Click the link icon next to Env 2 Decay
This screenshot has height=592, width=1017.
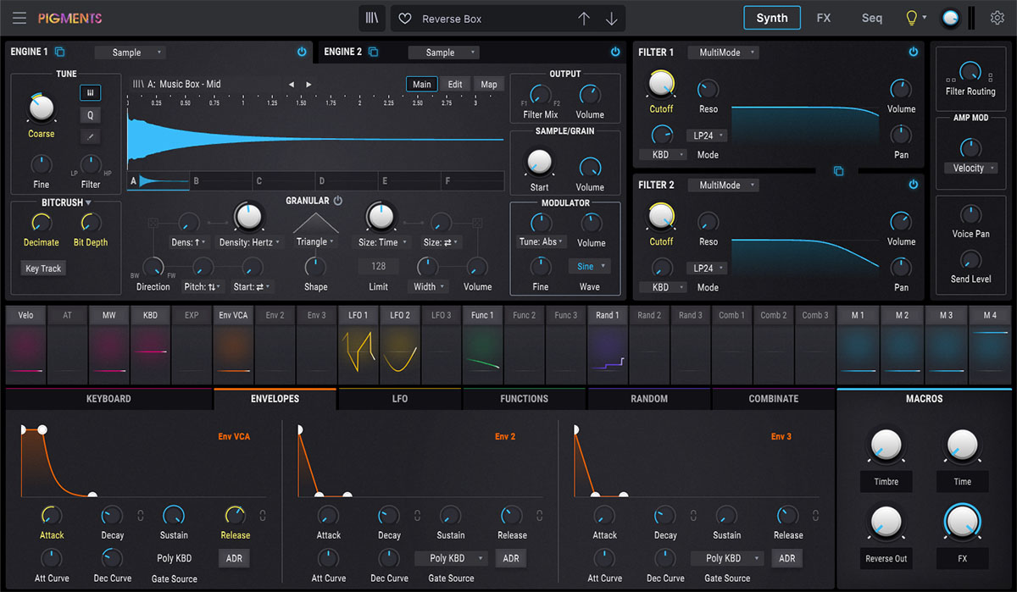(417, 515)
